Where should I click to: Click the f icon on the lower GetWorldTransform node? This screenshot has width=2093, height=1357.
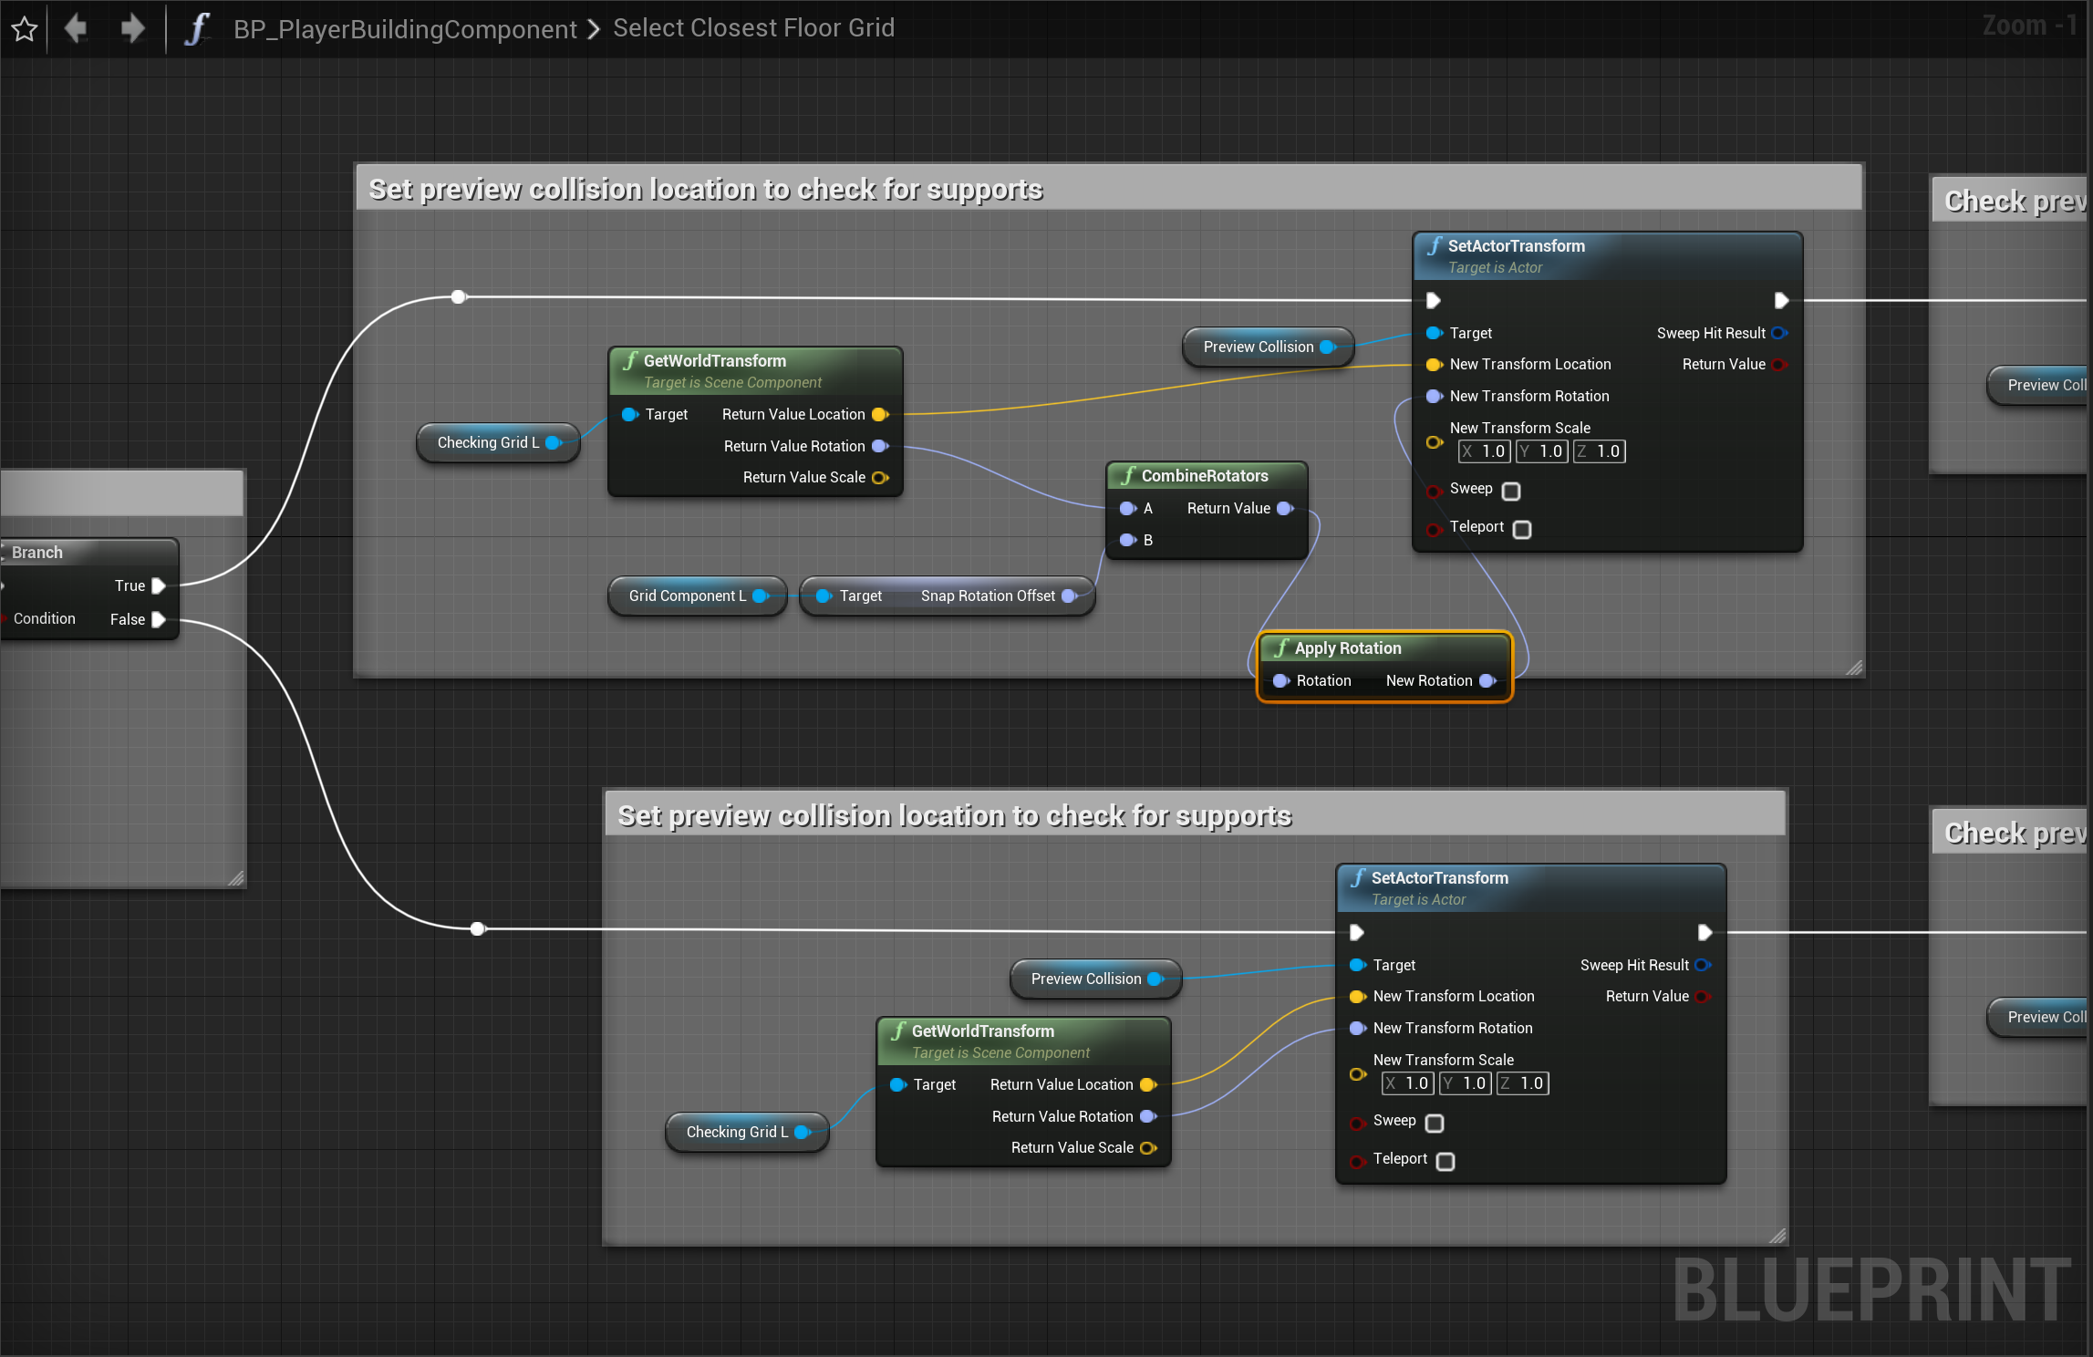tap(898, 1031)
